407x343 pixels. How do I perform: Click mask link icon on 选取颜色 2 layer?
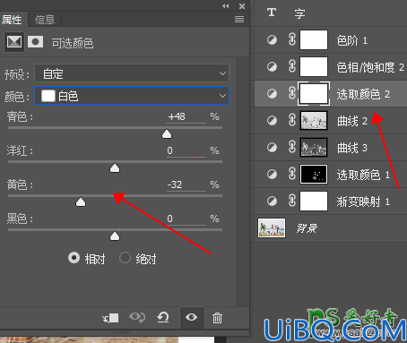pos(292,93)
